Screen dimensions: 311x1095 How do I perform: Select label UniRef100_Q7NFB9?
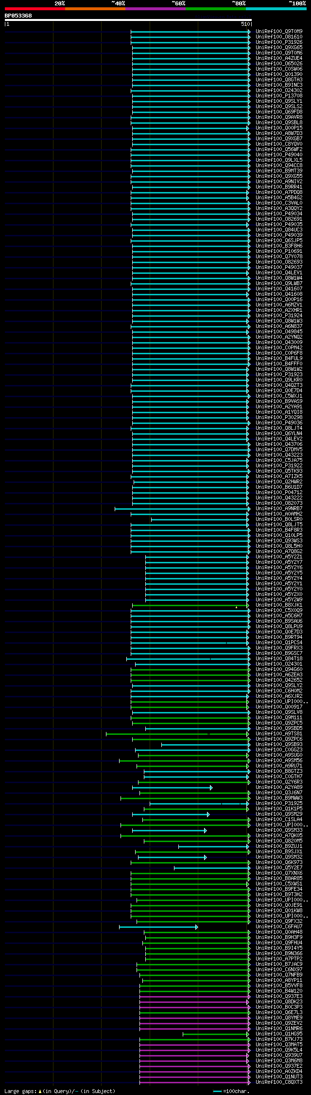click(x=279, y=975)
